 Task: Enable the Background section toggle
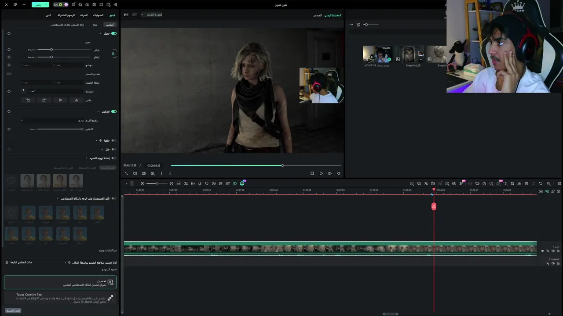[113, 140]
